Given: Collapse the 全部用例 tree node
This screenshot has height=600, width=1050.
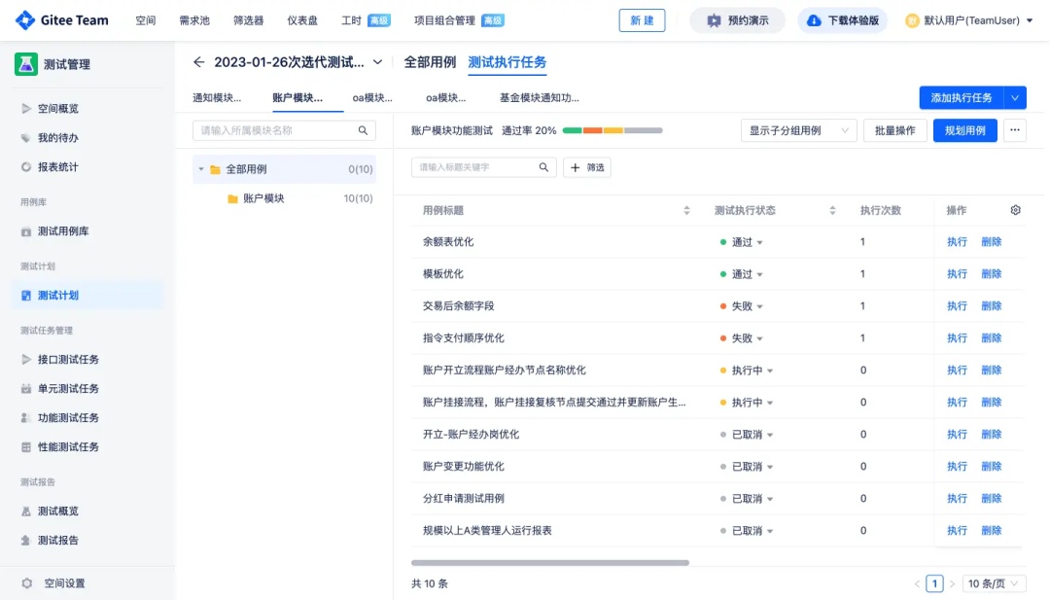Looking at the screenshot, I should coord(201,169).
